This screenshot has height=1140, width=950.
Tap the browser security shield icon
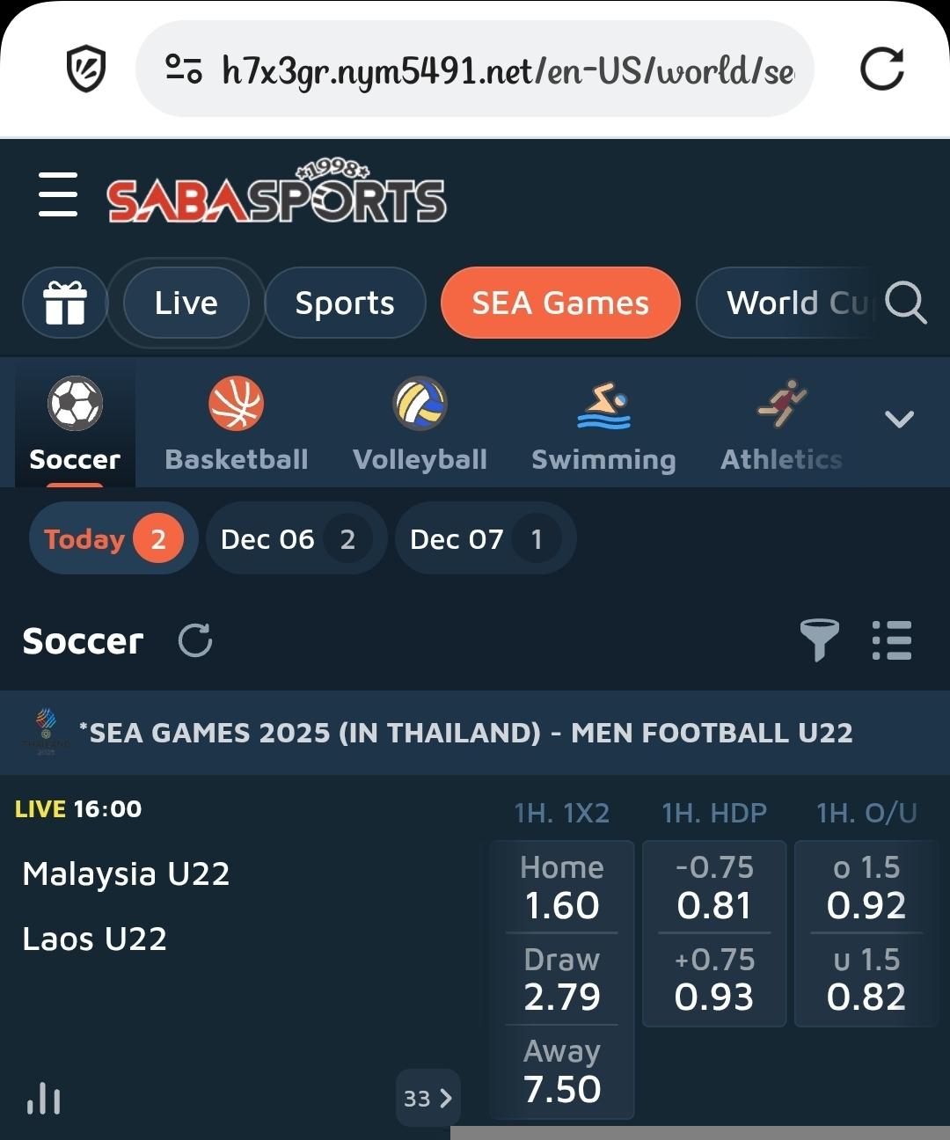tap(86, 69)
